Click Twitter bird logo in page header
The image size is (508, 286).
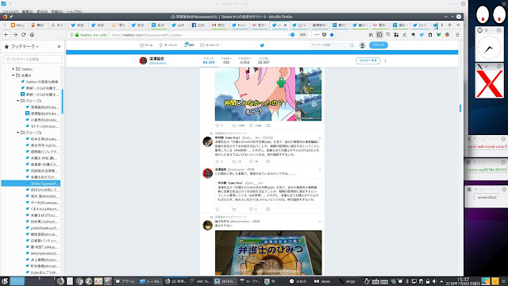click(262, 45)
